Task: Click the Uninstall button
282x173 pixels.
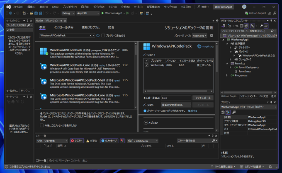Action: pos(203,98)
